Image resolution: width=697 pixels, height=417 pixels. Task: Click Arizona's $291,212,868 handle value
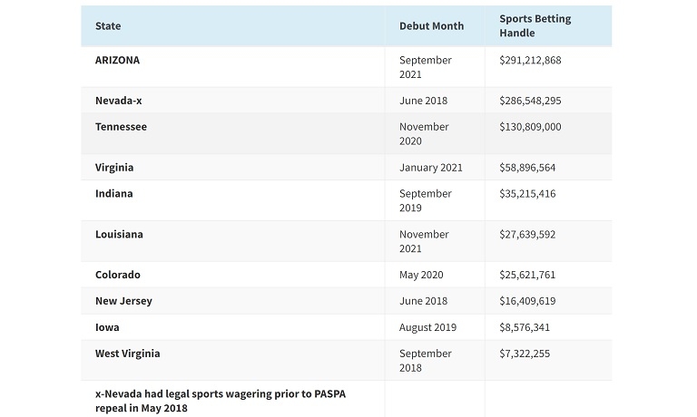tap(530, 60)
